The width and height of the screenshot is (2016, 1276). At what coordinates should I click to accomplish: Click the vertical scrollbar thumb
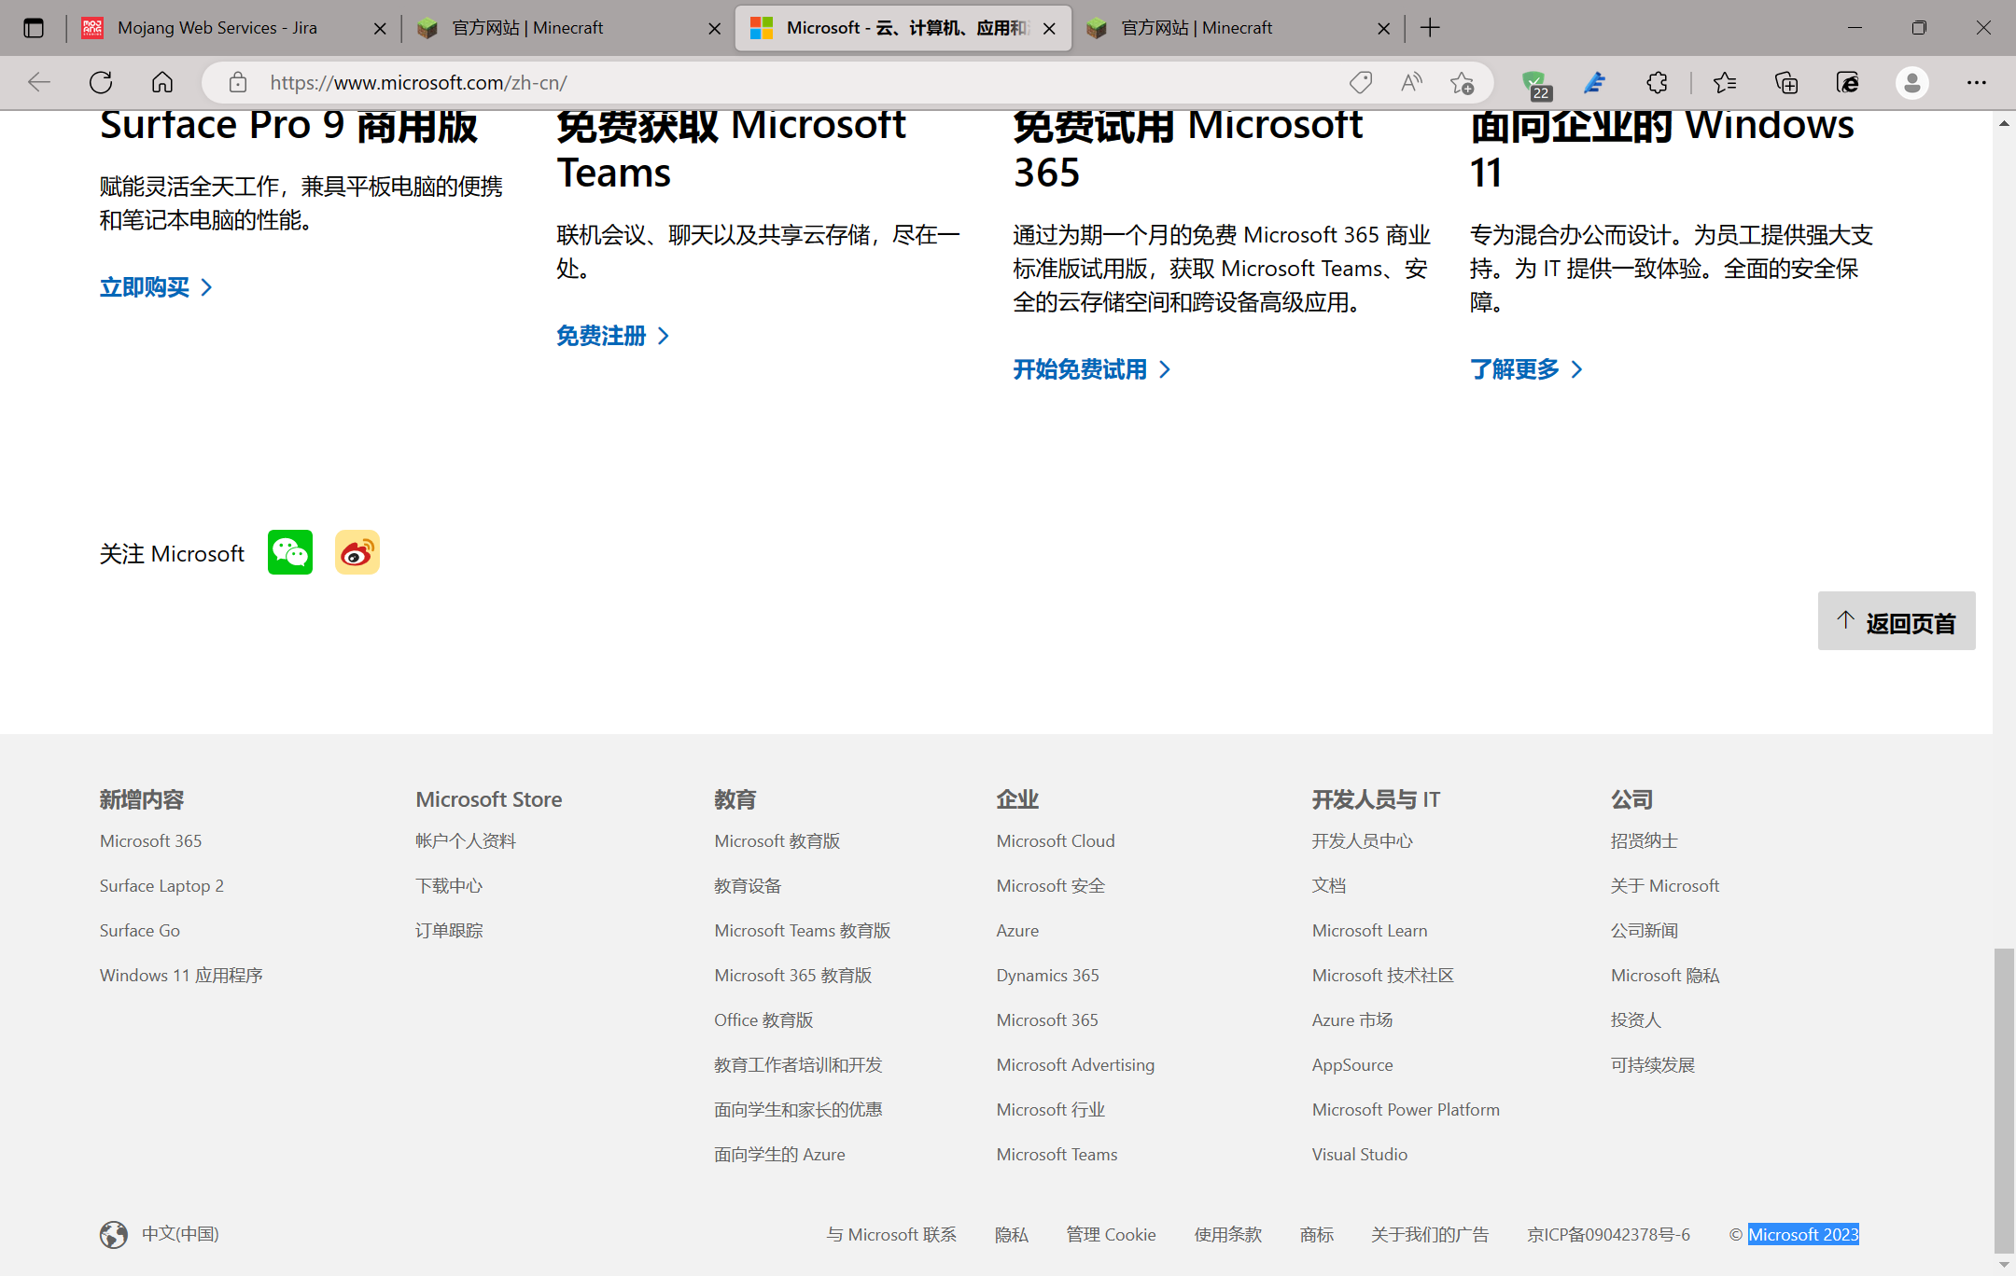click(x=2003, y=1101)
